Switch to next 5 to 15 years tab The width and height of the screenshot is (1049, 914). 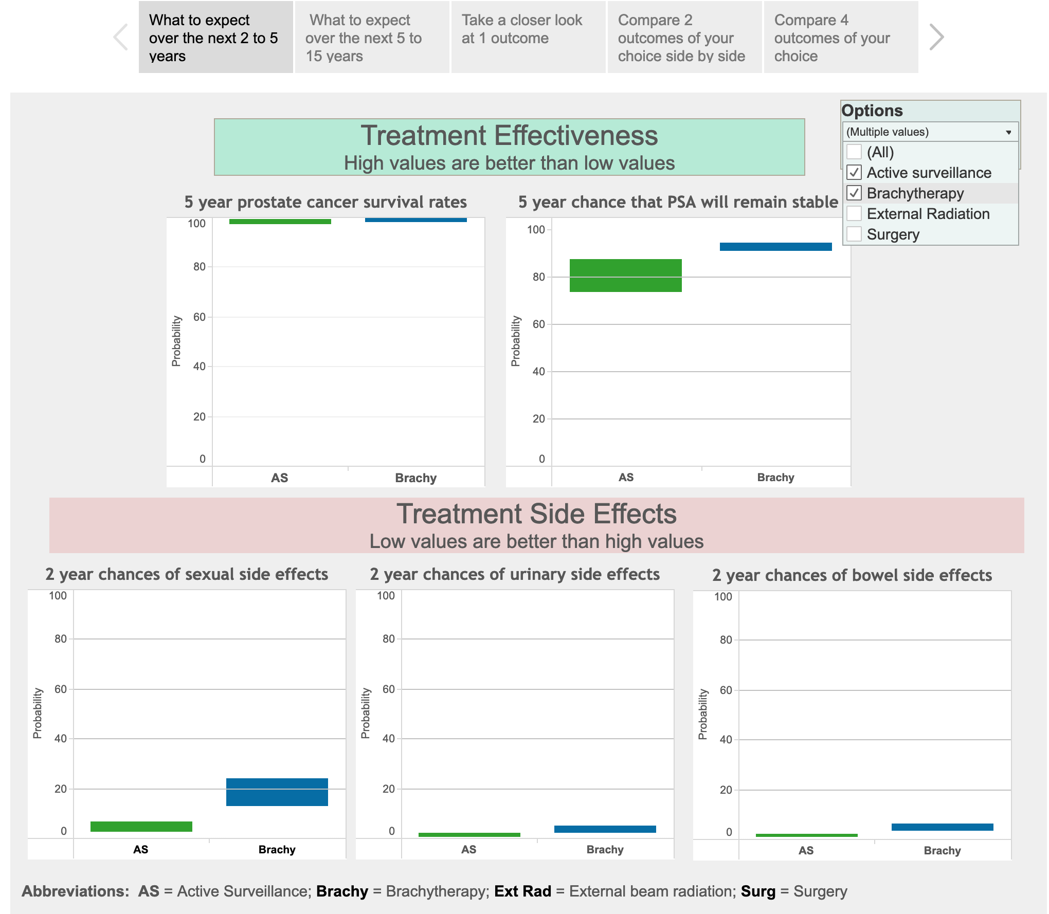[x=372, y=38]
